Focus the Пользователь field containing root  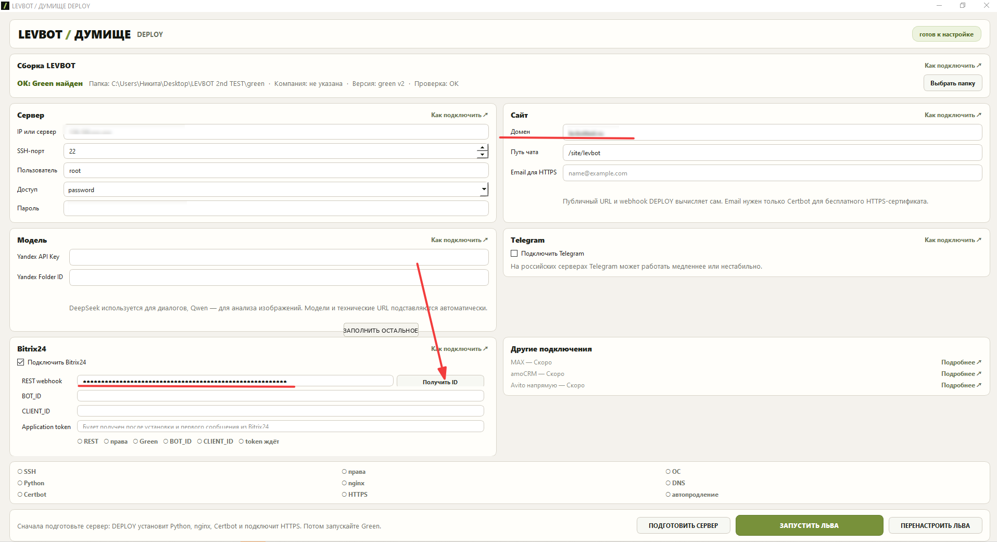276,170
